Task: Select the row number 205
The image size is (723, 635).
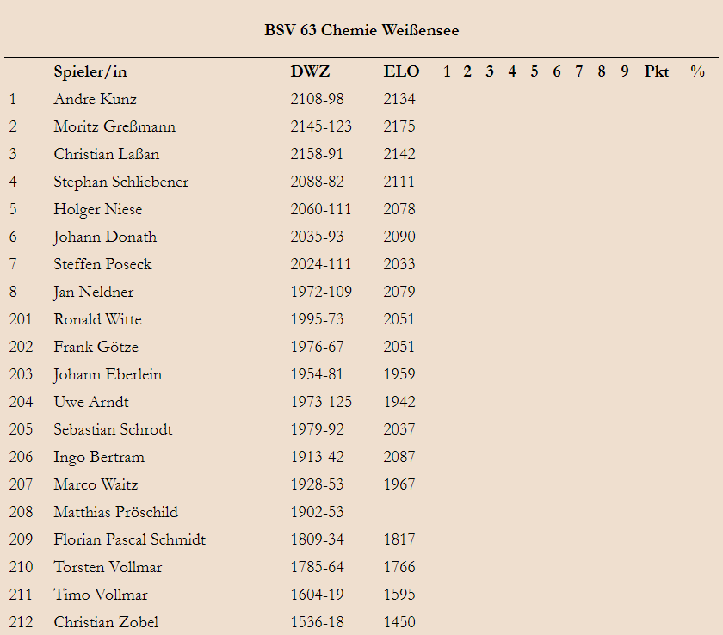Action: [21, 429]
